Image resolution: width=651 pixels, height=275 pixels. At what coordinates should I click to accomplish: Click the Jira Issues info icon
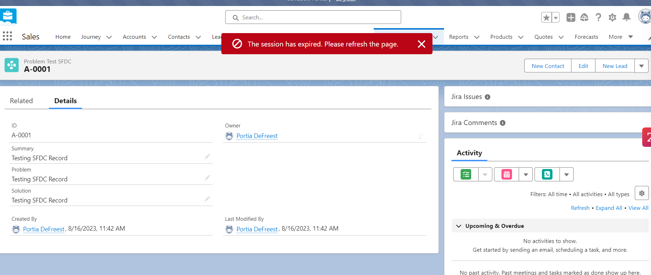(487, 97)
